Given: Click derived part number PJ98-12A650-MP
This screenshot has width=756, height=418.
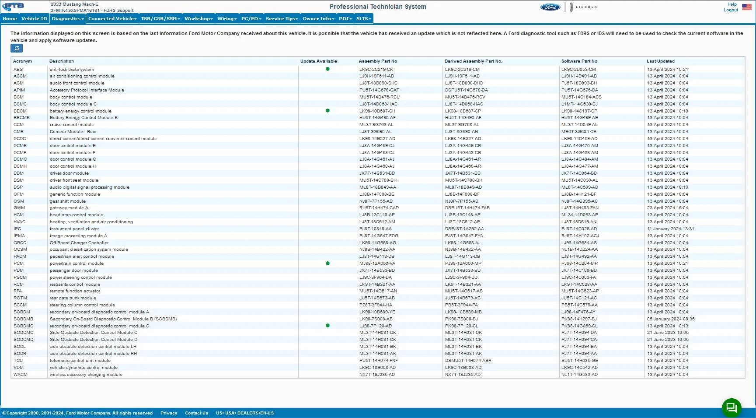Looking at the screenshot, I should [463, 263].
